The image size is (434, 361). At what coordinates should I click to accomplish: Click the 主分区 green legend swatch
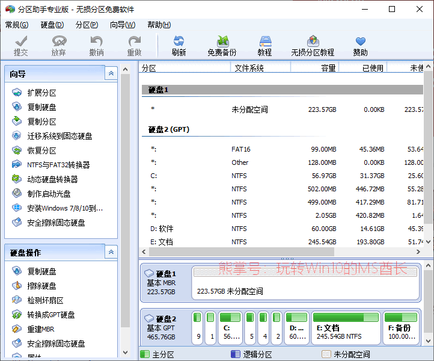pyautogui.click(x=145, y=354)
